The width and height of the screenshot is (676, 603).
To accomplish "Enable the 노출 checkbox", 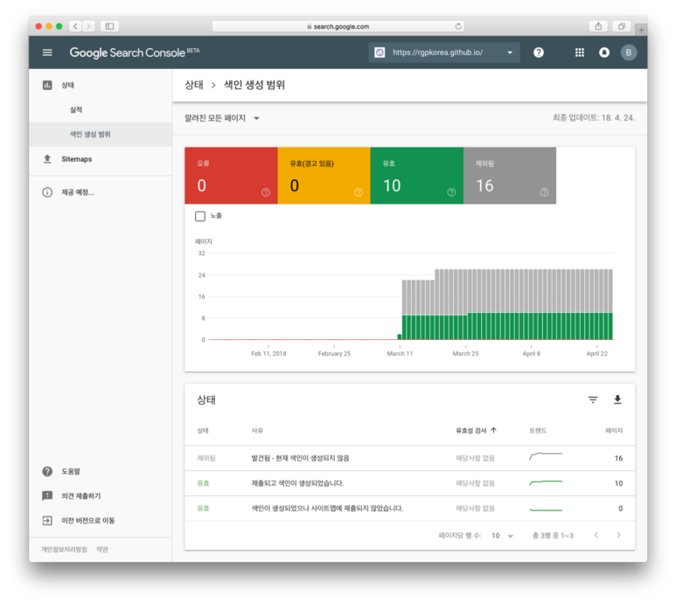I will [200, 216].
